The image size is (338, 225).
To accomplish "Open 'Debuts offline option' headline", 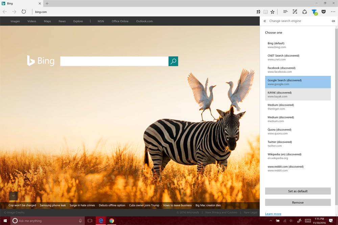I will pyautogui.click(x=112, y=205).
